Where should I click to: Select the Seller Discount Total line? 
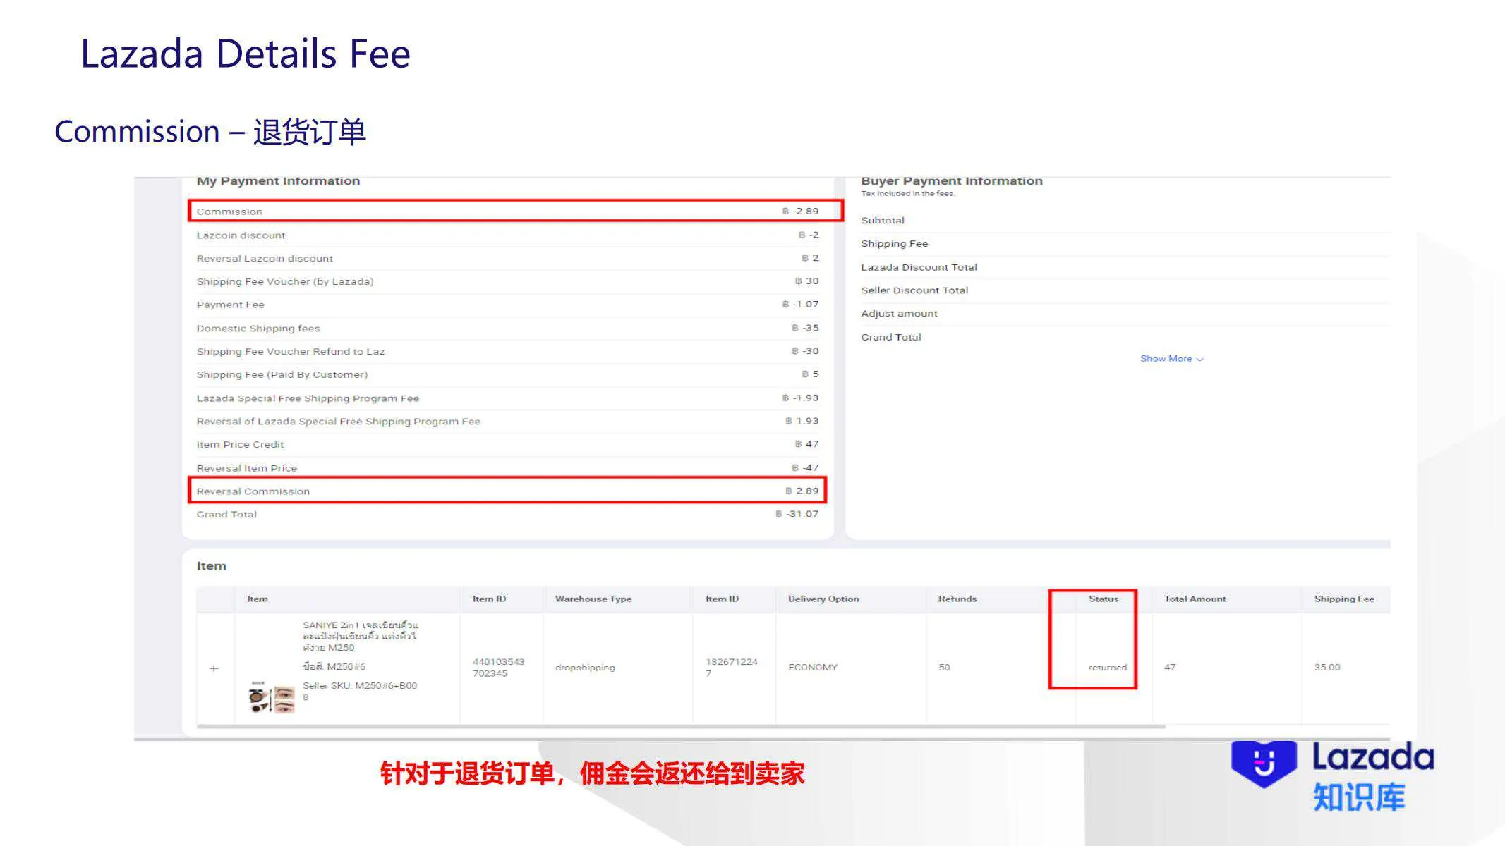914,290
